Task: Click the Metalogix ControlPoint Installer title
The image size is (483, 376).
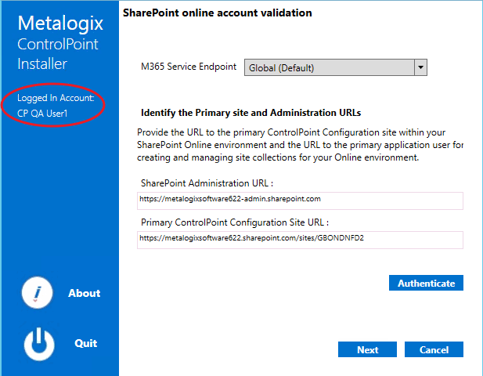Action: [x=53, y=43]
